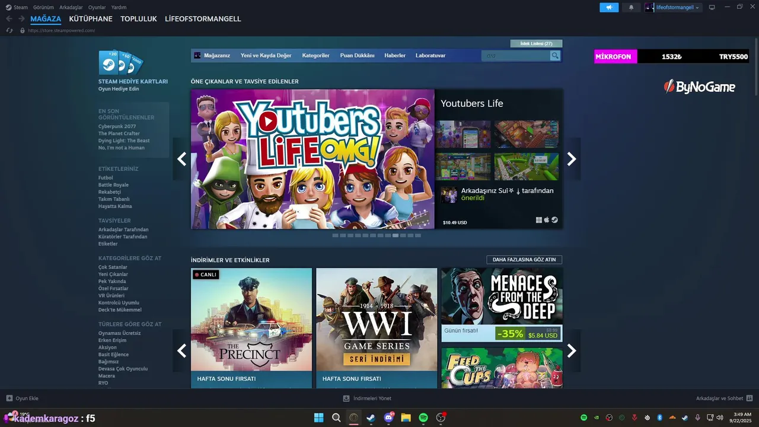Click the Oyun Ekle plus icon
The width and height of the screenshot is (759, 427).
coord(9,399)
